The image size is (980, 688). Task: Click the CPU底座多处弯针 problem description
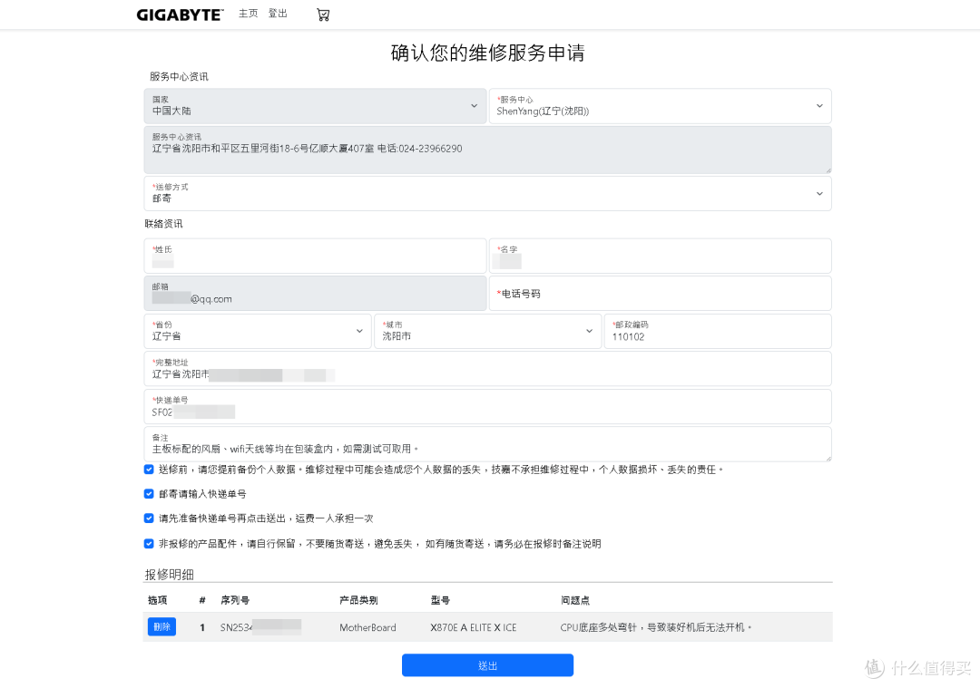(x=656, y=627)
